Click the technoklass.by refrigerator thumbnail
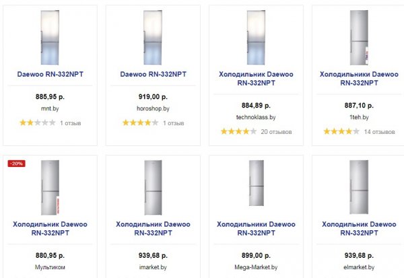This screenshot has width=404, height=278. [x=255, y=36]
